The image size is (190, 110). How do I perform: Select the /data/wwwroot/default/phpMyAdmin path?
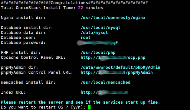120,67
